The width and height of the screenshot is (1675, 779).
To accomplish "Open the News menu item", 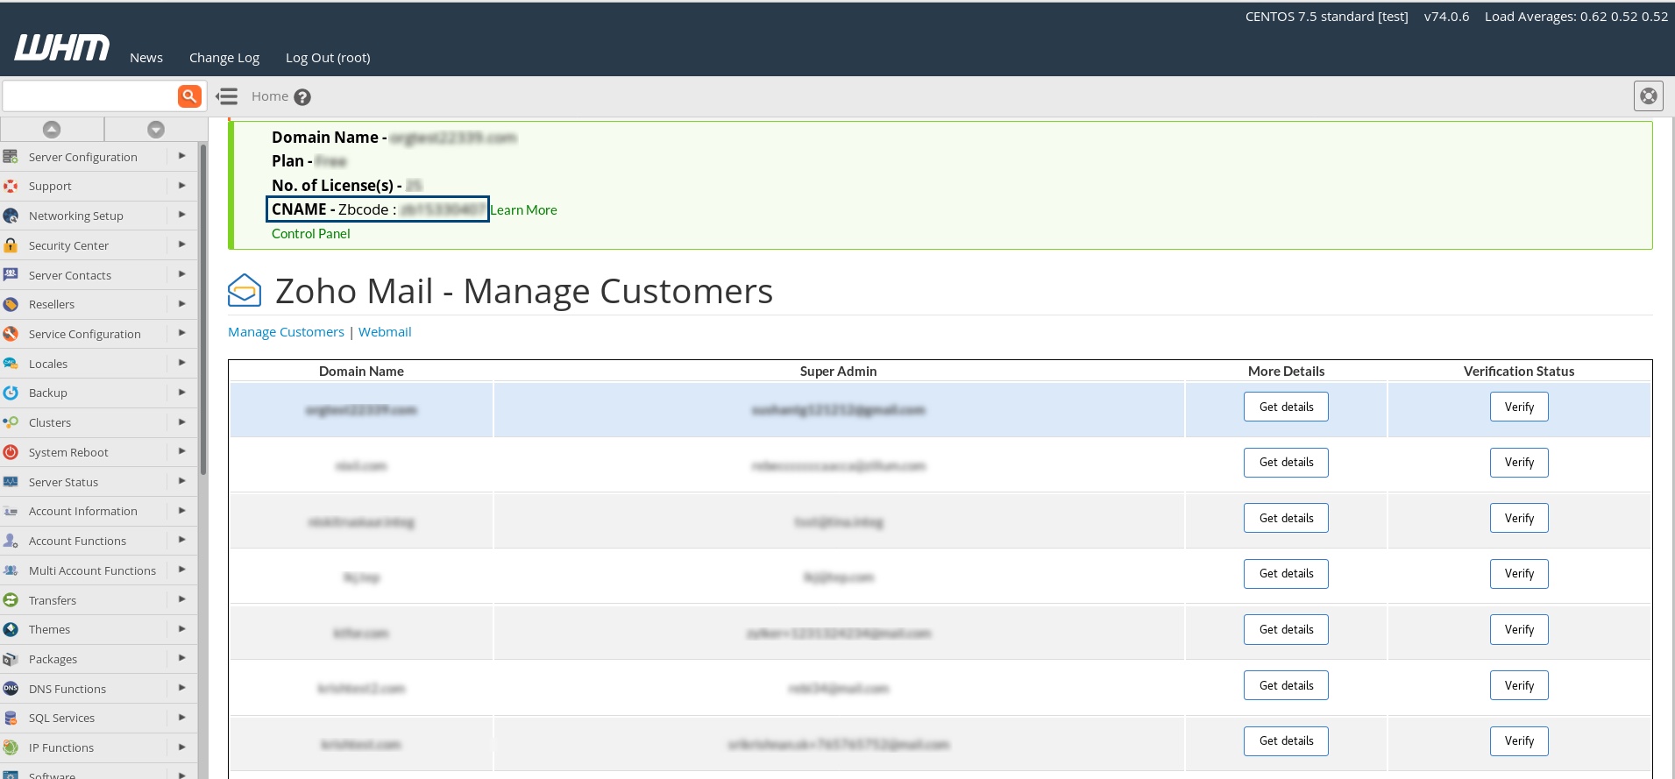I will coord(146,58).
